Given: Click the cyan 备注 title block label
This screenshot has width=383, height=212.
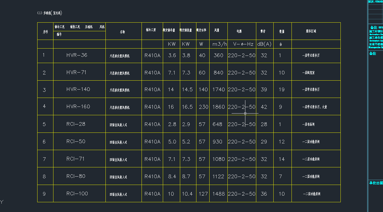Looking at the screenshot, I should 372,53.
